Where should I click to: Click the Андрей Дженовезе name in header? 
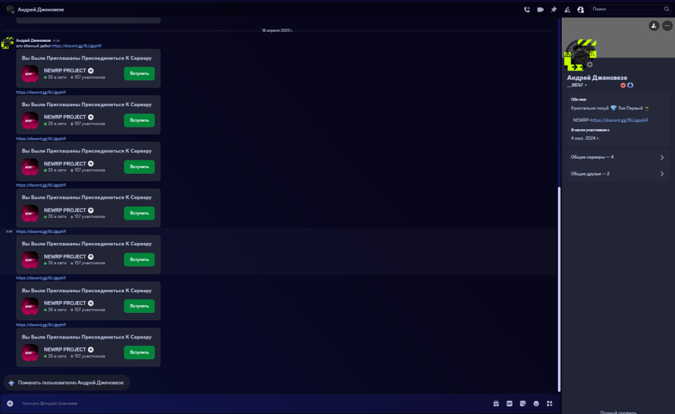tap(41, 9)
